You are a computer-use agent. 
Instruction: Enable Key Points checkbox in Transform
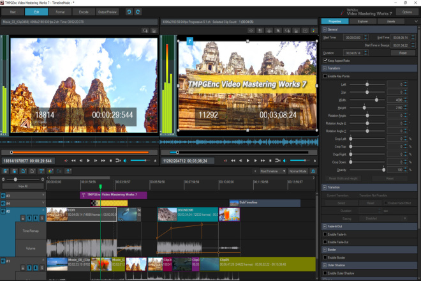[x=325, y=76]
